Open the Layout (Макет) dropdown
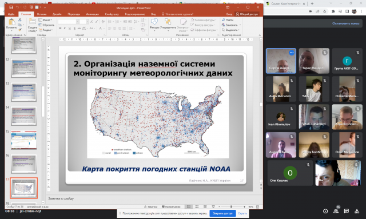The width and height of the screenshot is (366, 219). pos(45,20)
